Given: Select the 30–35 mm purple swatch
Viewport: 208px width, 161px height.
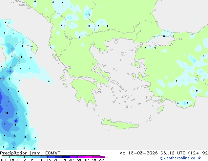Looking at the screenshot, I should tap(74, 157).
